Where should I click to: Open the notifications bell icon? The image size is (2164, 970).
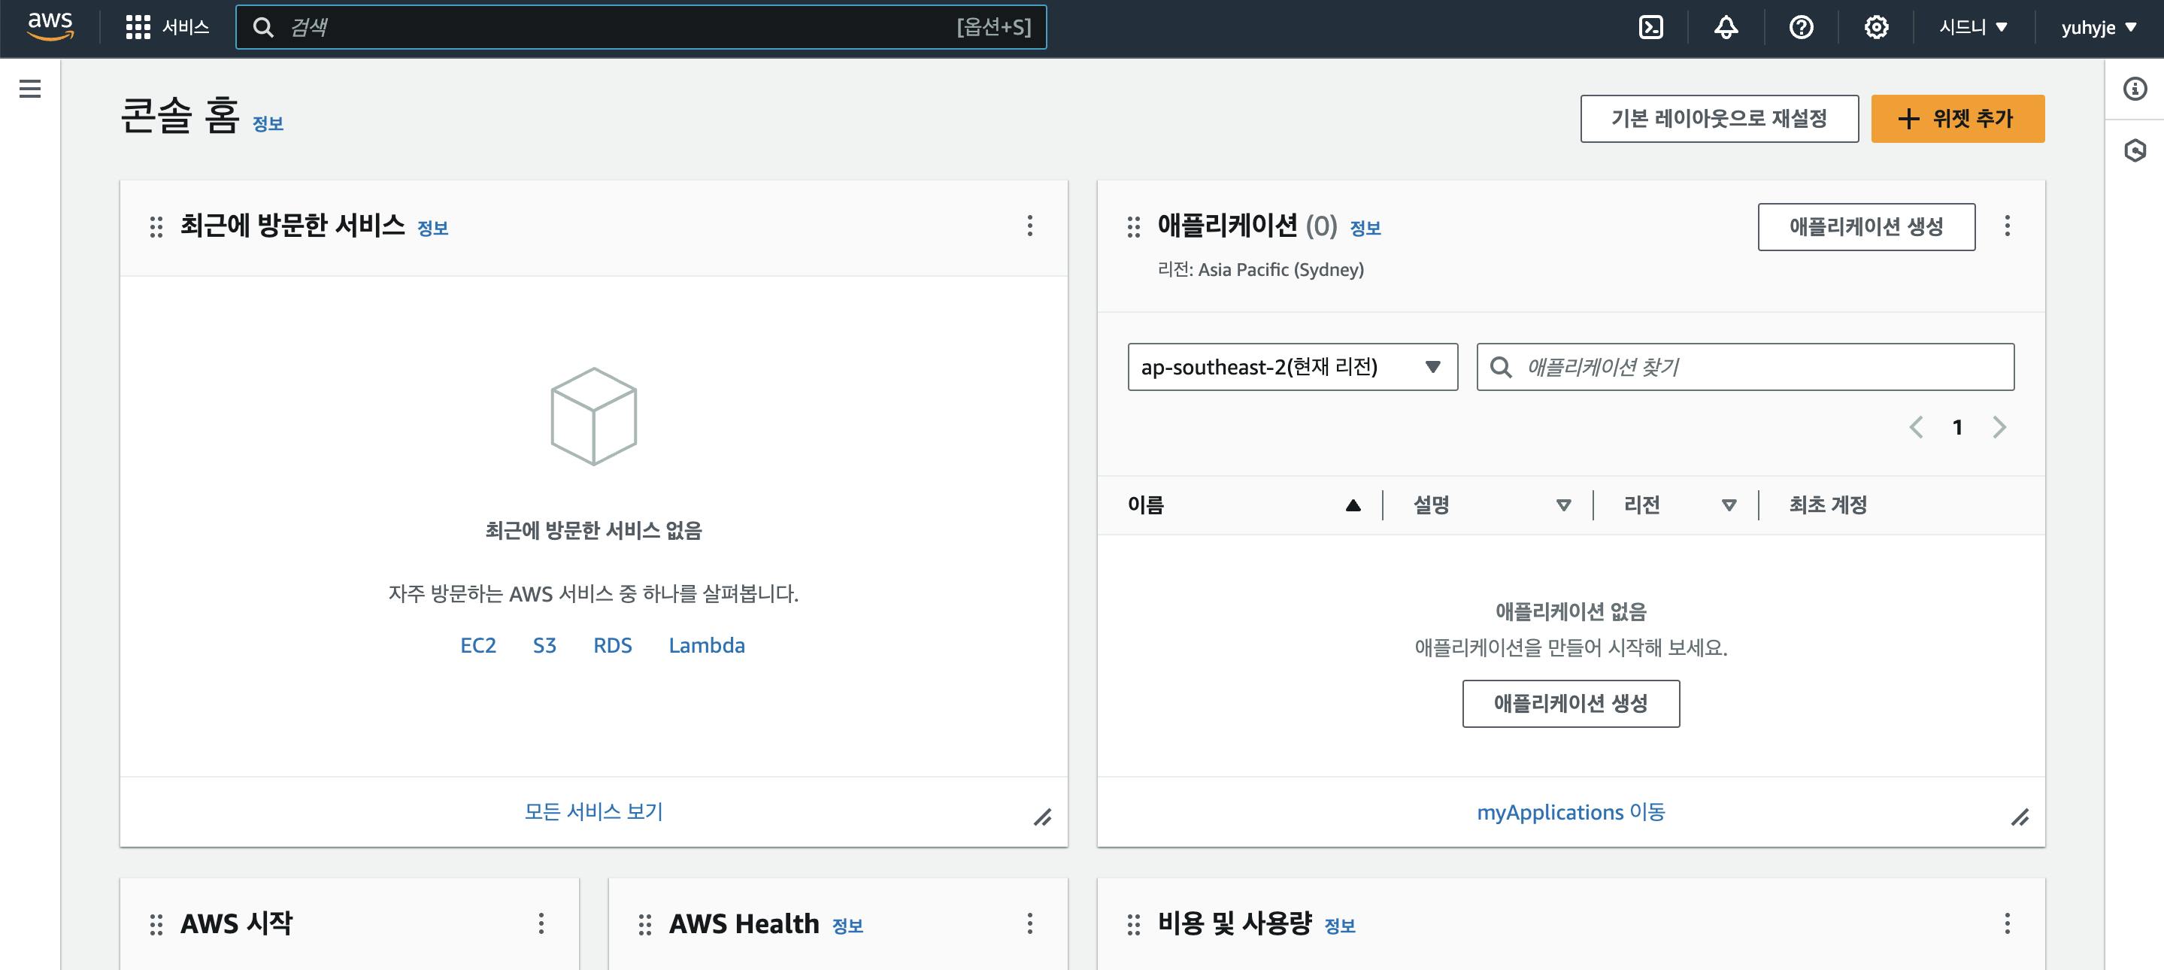coord(1726,27)
